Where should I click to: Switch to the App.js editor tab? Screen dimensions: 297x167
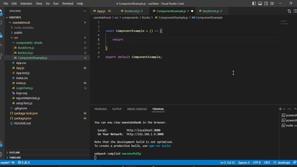[102, 11]
